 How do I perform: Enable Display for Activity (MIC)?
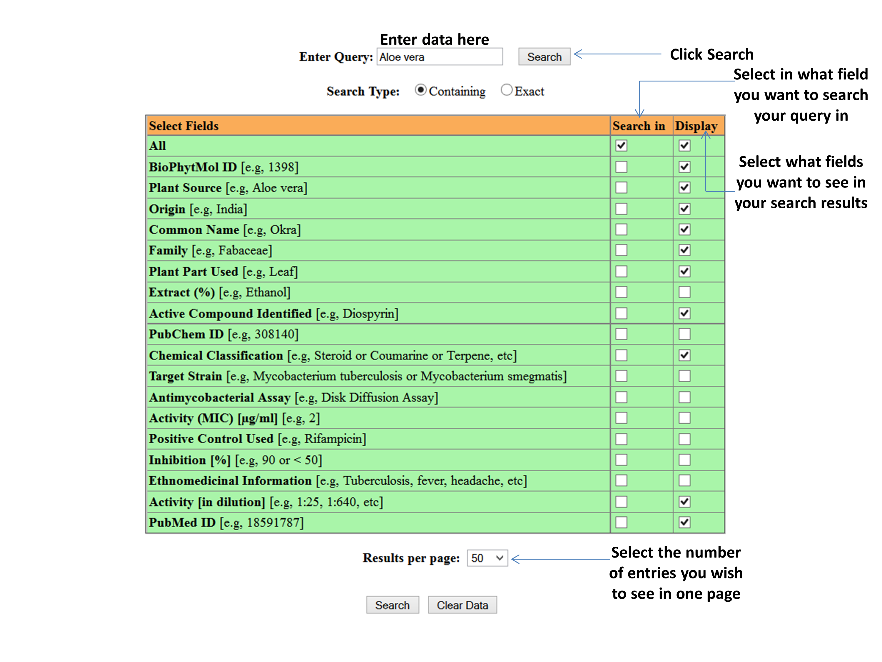click(684, 418)
